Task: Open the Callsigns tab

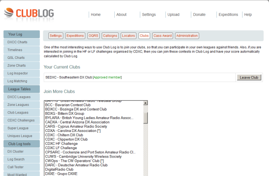Action: (110, 36)
